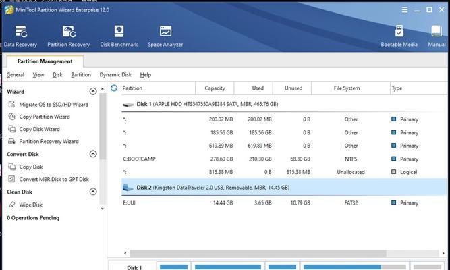The height and width of the screenshot is (270, 450).
Task: Select the 815.38 MB unallocated partition
Action: (284, 172)
